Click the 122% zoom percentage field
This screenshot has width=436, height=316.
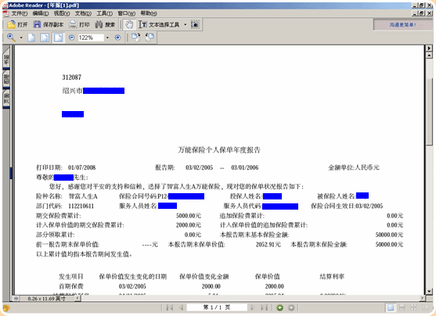91,38
